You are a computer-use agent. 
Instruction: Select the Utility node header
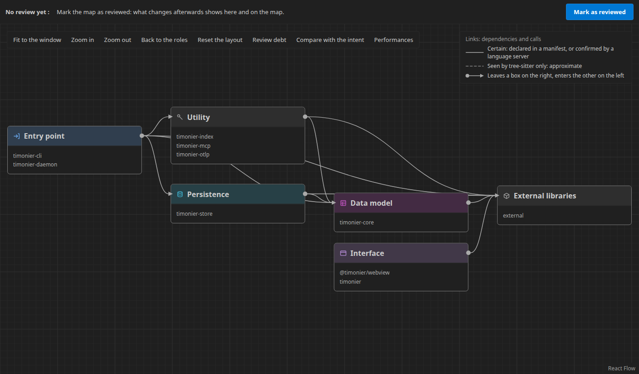pyautogui.click(x=238, y=117)
